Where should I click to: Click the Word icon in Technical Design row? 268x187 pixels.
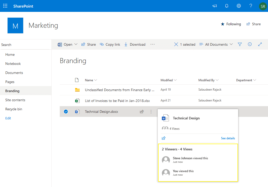pos(77,112)
